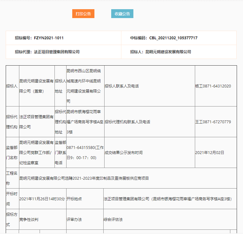Screen dimensions: 243x238
Task: Click the 招标人 header field above the table
Action: tap(161, 52)
